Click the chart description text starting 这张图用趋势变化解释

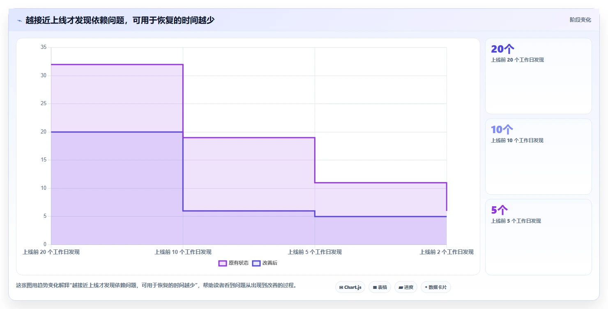coord(156,285)
